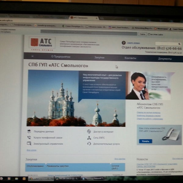Click the Передача данных icon
183x183 pixels.
click(29, 131)
